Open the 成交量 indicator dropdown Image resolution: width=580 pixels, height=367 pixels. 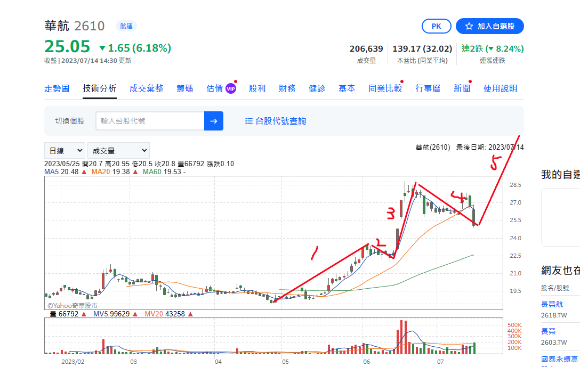(x=119, y=151)
